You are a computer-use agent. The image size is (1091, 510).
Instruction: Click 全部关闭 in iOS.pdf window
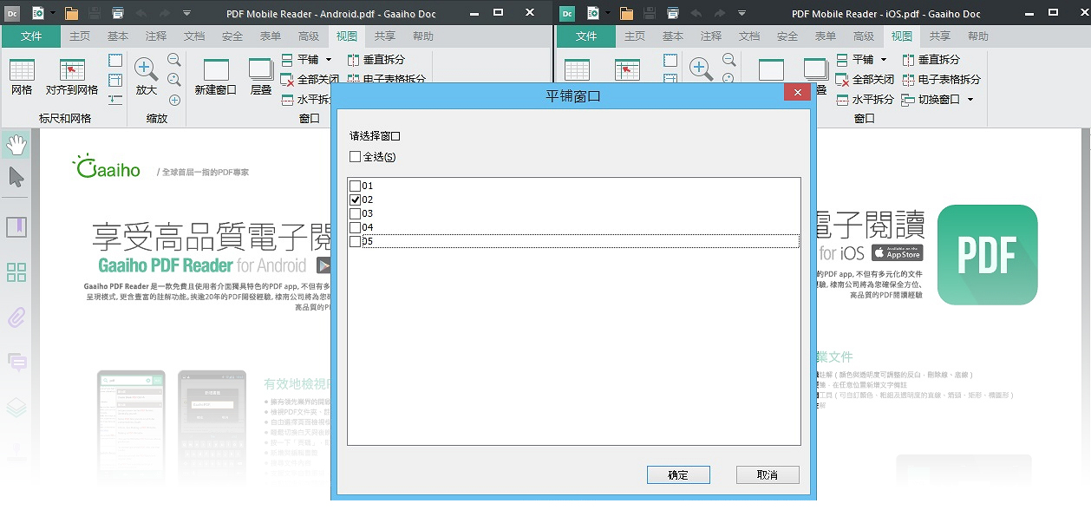point(866,79)
